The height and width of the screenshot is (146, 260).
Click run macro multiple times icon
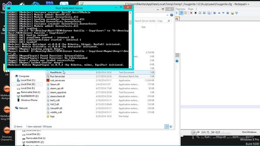pos(204,13)
